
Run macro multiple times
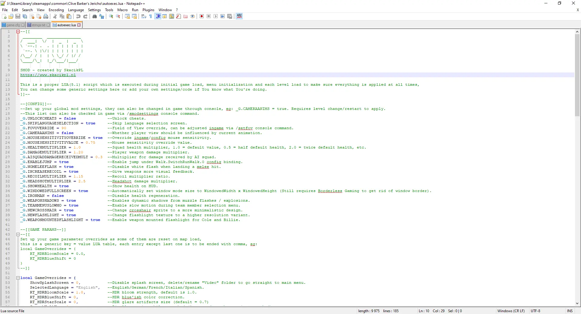[x=223, y=16]
